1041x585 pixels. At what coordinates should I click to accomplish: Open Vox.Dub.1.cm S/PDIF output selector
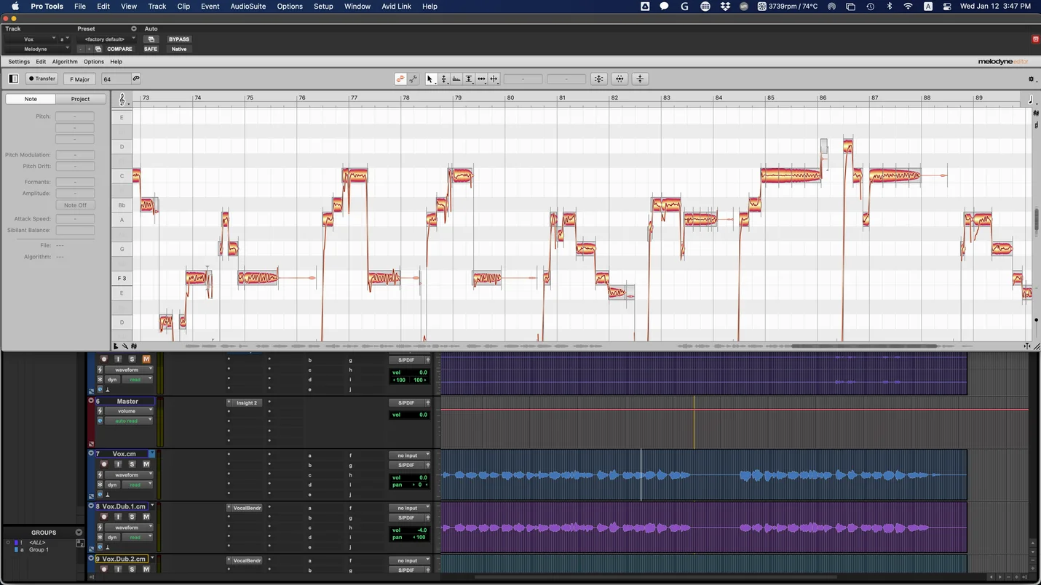click(x=409, y=517)
